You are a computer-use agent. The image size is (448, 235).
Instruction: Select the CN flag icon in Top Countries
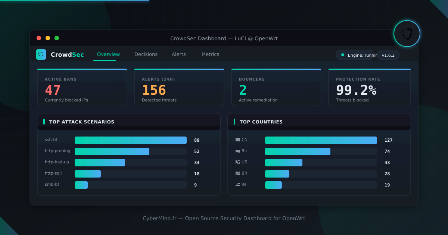[238, 140]
